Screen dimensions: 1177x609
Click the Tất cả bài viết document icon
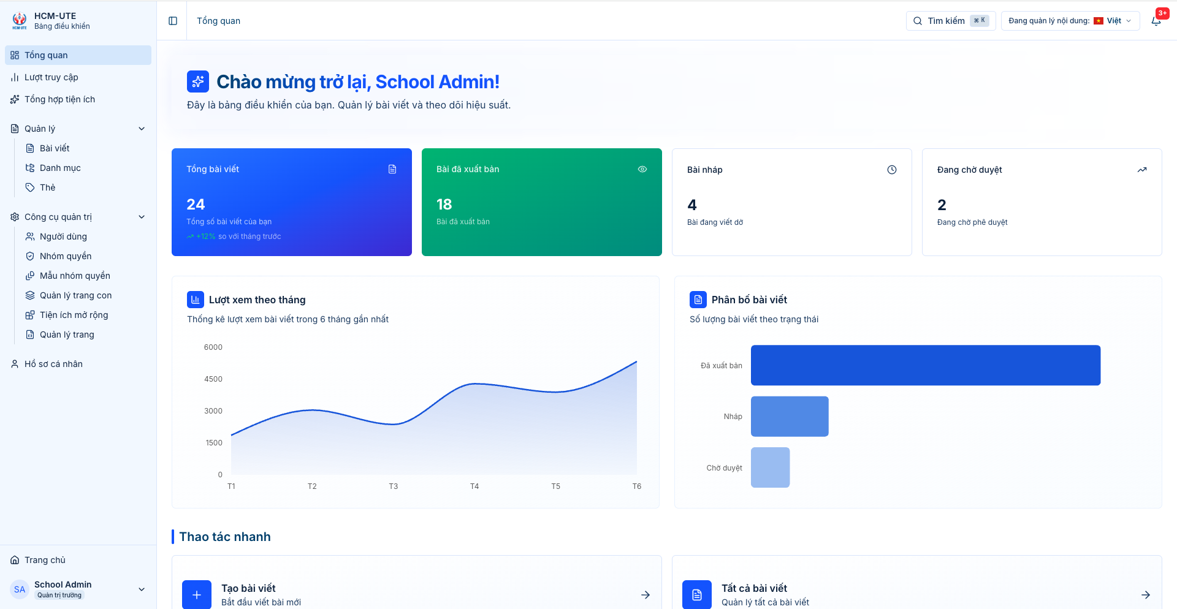click(x=697, y=594)
